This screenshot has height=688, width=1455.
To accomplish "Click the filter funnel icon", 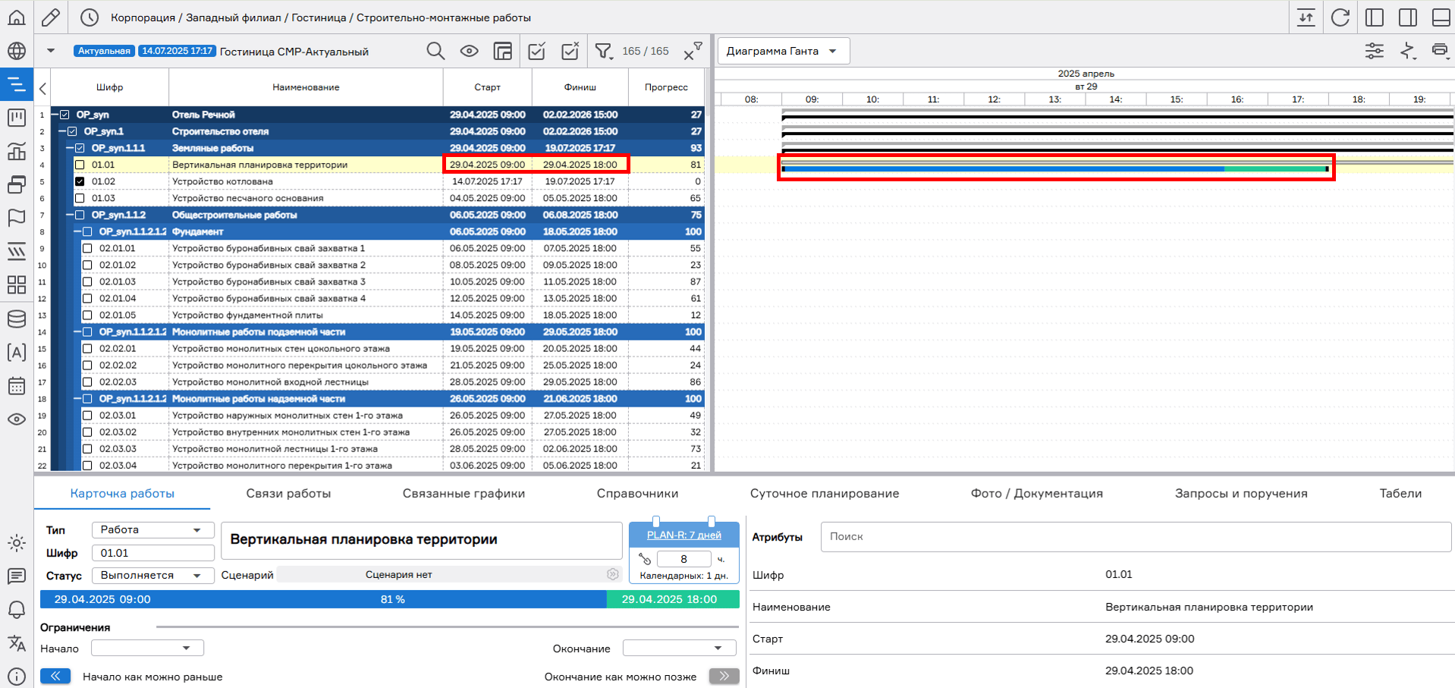I will point(603,51).
